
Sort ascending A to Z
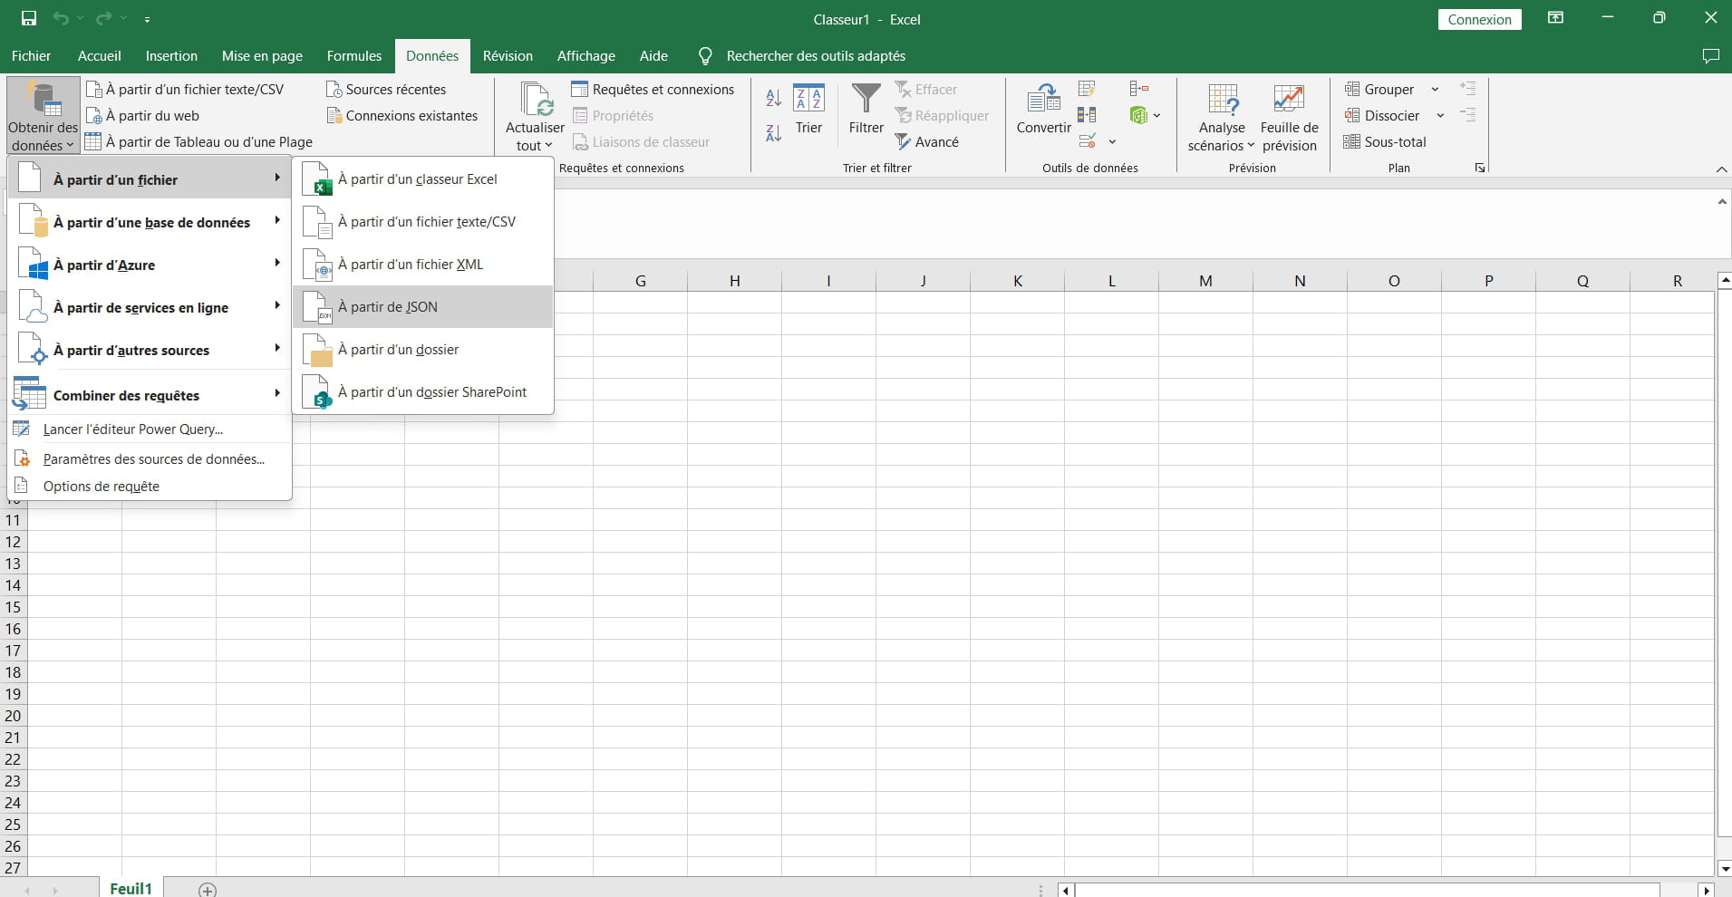pos(773,98)
